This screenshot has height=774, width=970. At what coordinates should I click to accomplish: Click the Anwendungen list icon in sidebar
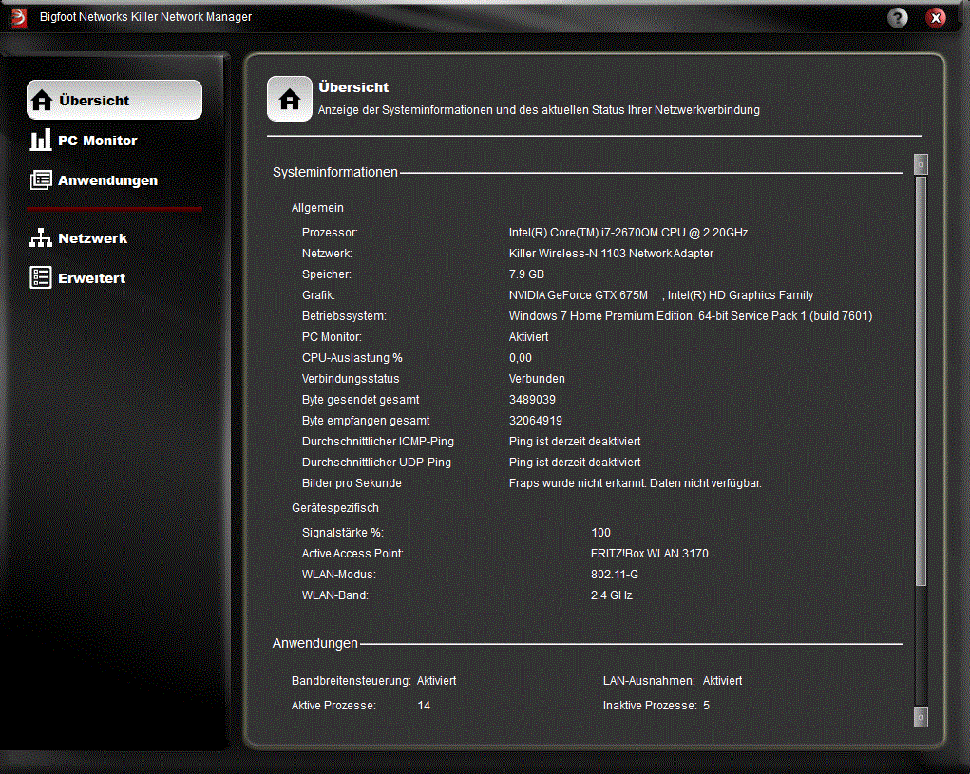[41, 179]
